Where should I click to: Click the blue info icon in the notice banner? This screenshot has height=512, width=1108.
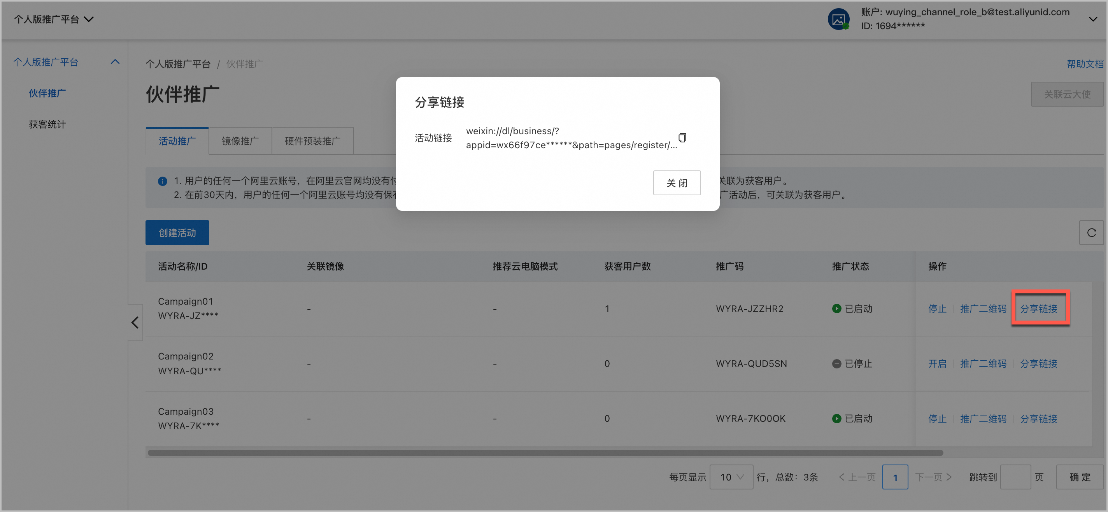click(162, 181)
